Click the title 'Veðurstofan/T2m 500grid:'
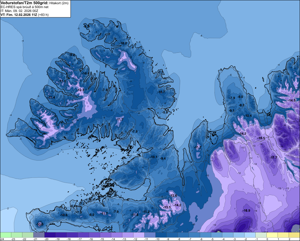Image resolution: width=300 pixels, height=241 pixels. [x=25, y=3]
